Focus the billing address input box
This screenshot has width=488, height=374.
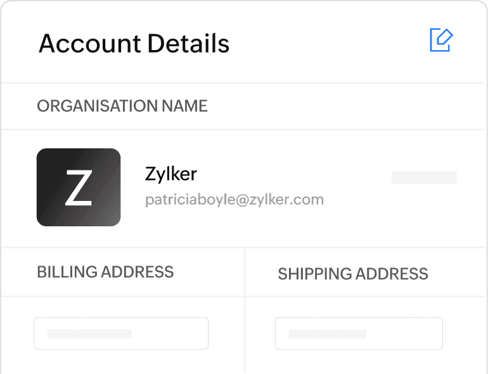121,333
